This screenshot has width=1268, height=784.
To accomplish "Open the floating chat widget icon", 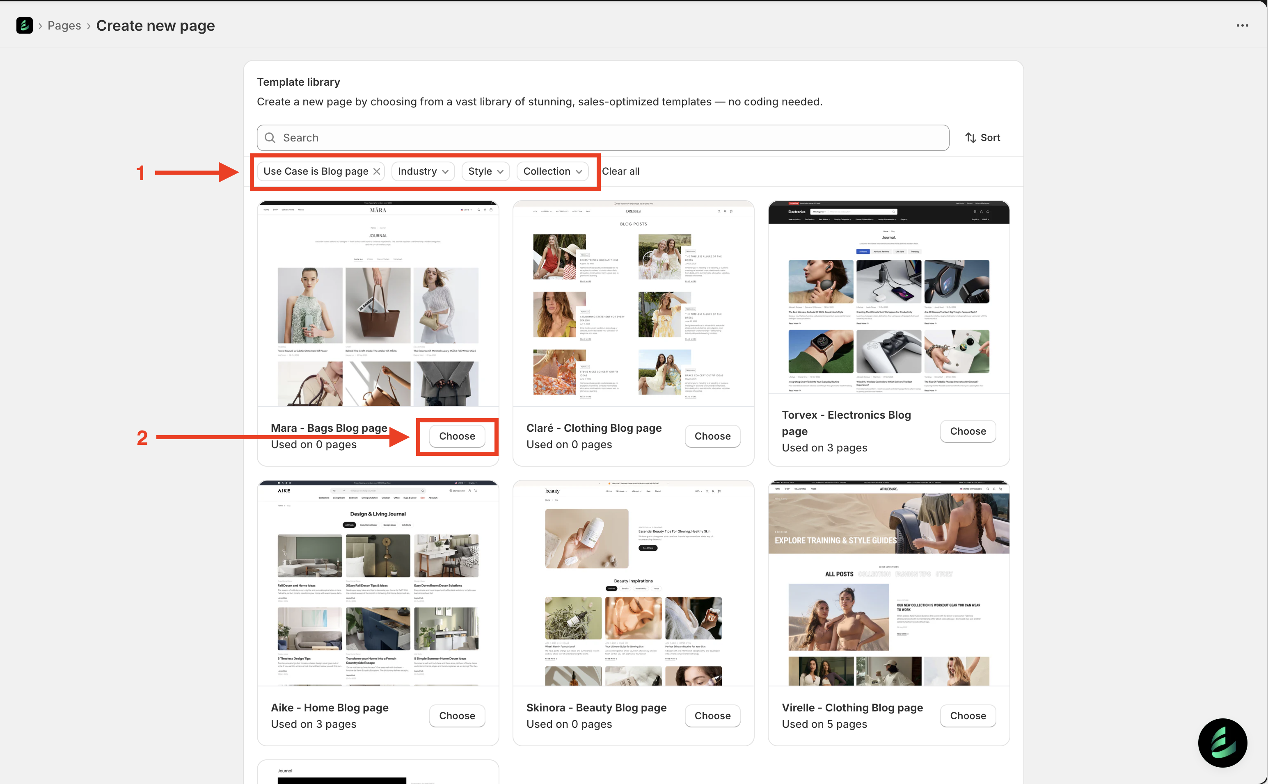I will [x=1222, y=742].
